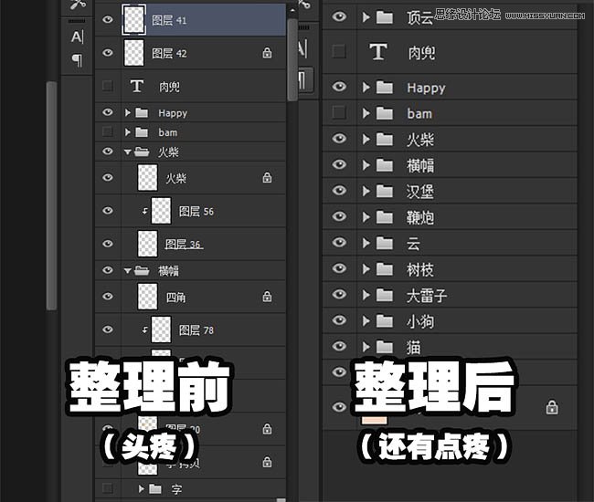This screenshot has height=502, width=594.
Task: Hide 图层 41 layer via eye icon
Action: click(x=108, y=19)
